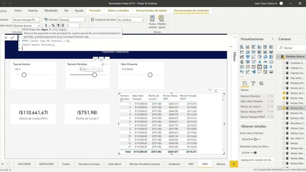Image resolution: width=306 pixels, height=172 pixels.
Task: Toggle the Activar keep all filters switch
Action: [254, 153]
